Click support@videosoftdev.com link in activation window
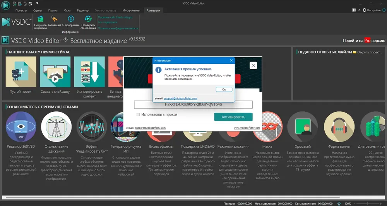The height and width of the screenshot is (206, 387). point(150,128)
